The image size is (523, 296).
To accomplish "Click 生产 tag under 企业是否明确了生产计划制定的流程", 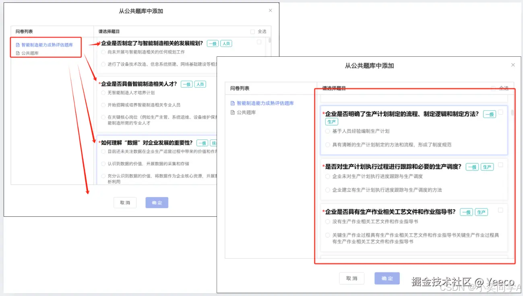I will [332, 122].
